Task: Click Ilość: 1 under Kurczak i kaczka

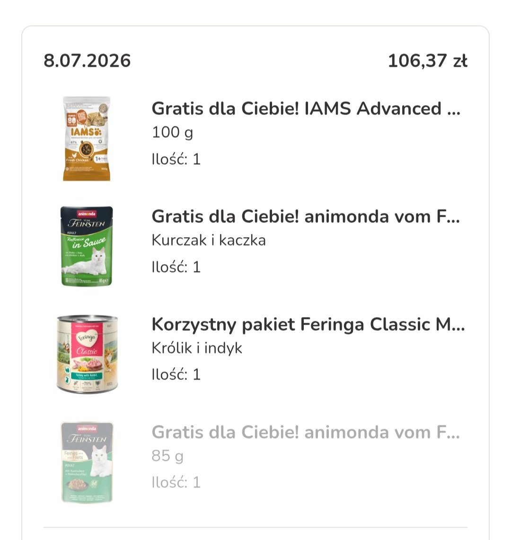Action: pyautogui.click(x=176, y=267)
